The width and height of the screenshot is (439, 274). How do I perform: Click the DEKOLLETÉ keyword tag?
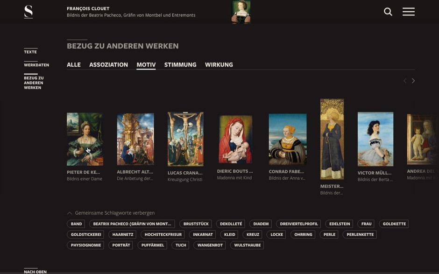231,224
